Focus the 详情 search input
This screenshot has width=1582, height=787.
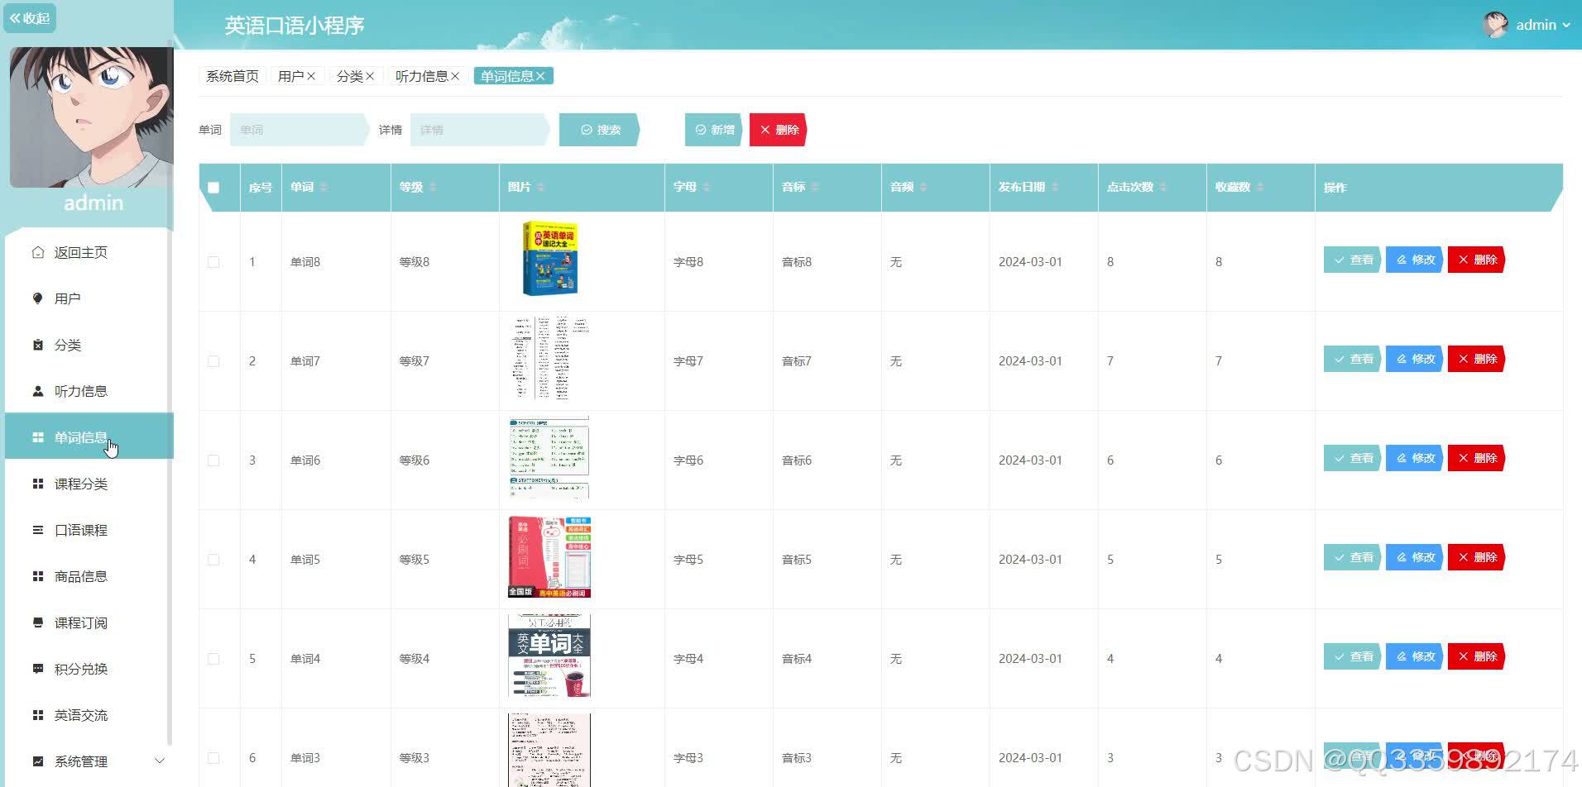point(480,130)
